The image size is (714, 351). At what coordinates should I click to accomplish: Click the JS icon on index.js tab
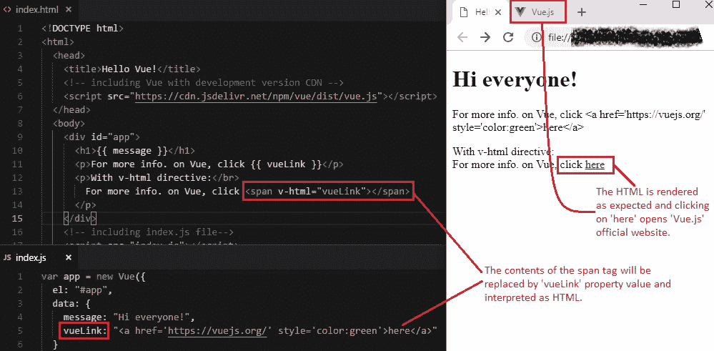point(7,257)
